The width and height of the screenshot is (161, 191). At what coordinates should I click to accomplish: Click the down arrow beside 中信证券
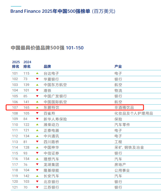coord(37,153)
